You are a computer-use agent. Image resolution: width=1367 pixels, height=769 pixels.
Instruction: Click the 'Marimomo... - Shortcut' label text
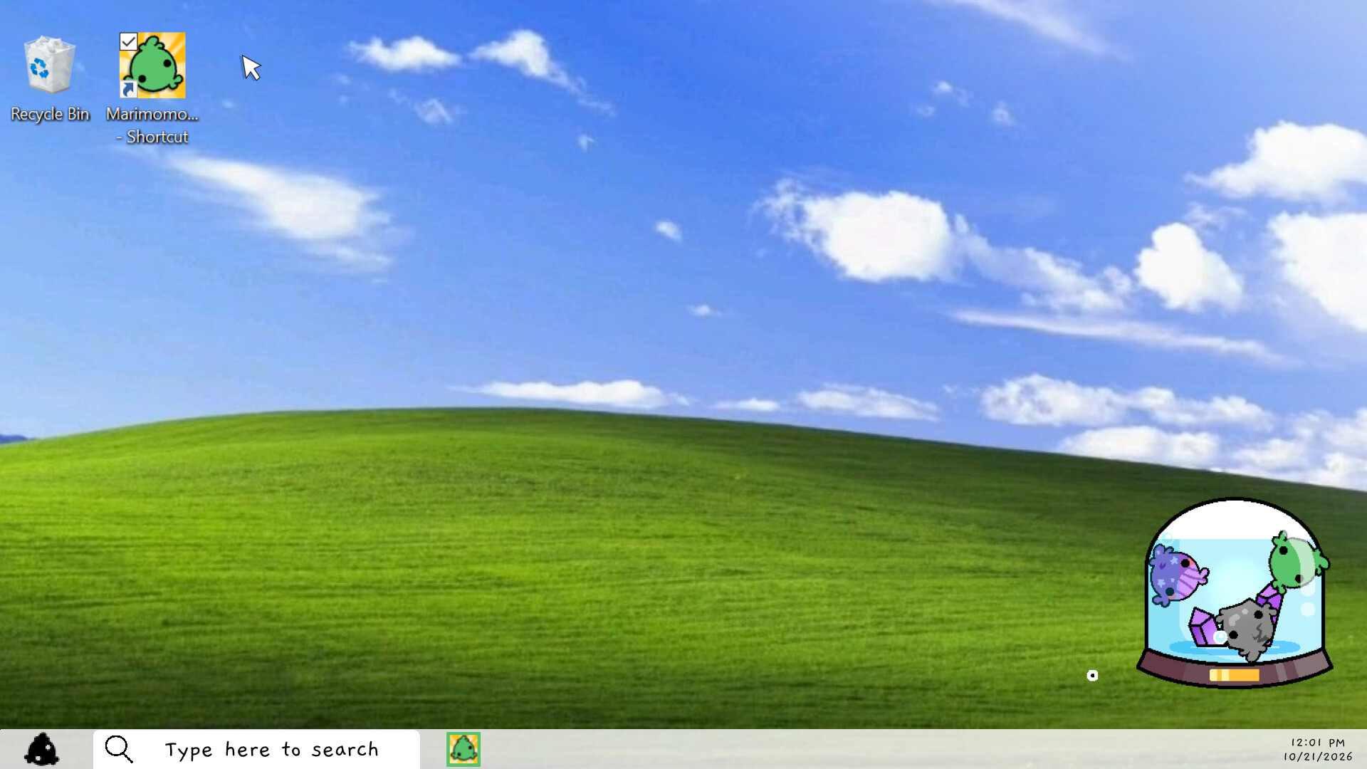152,125
